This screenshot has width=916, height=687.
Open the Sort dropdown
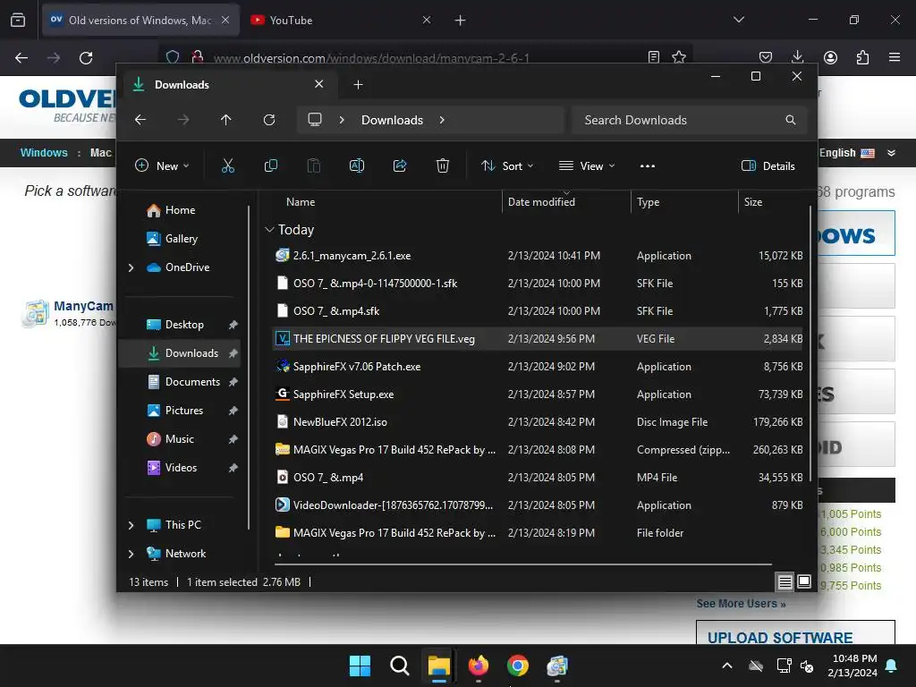pyautogui.click(x=507, y=165)
